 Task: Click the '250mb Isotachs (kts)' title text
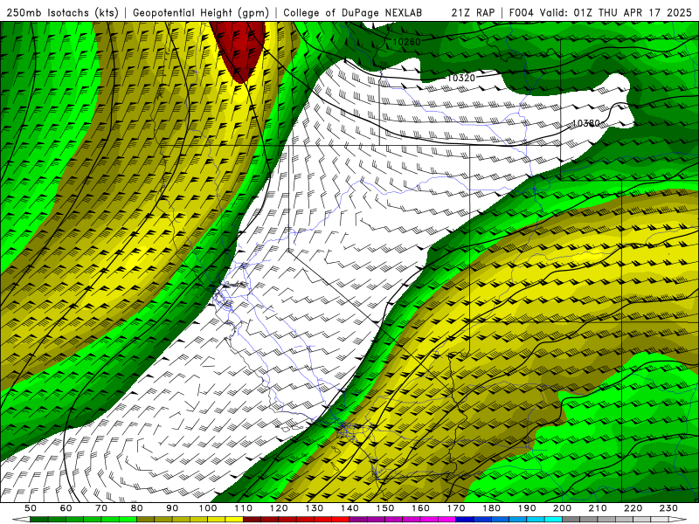(x=62, y=13)
